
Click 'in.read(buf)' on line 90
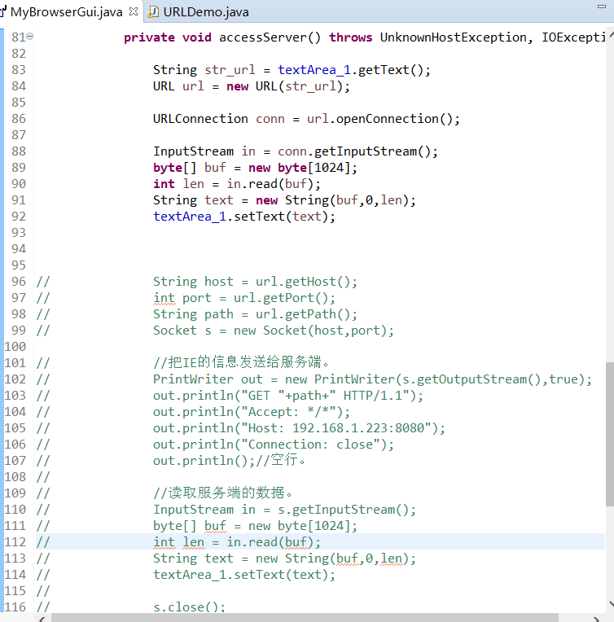click(x=270, y=184)
